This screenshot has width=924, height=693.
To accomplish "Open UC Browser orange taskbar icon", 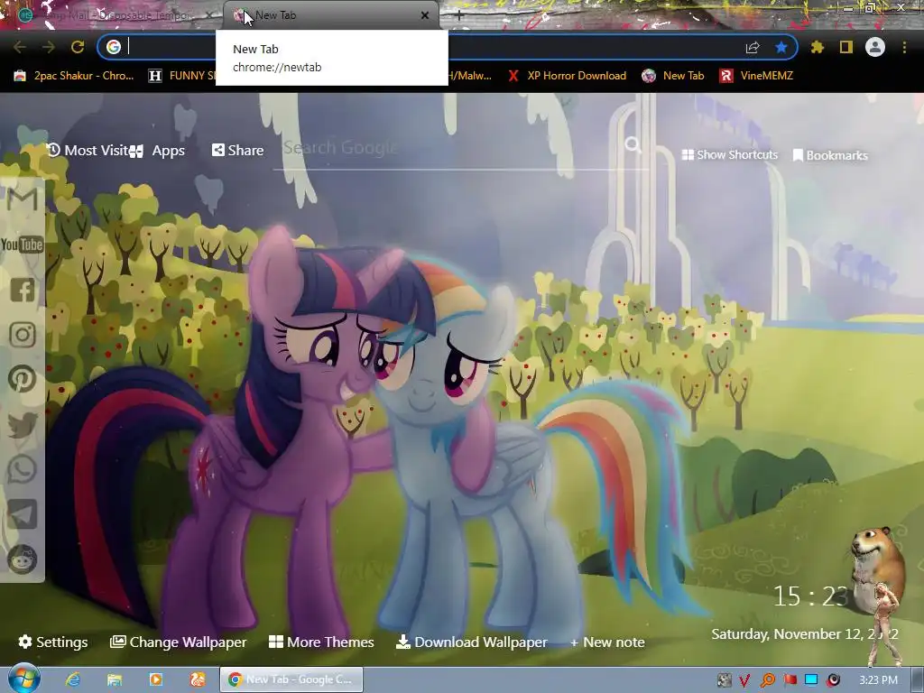I will click(x=198, y=679).
